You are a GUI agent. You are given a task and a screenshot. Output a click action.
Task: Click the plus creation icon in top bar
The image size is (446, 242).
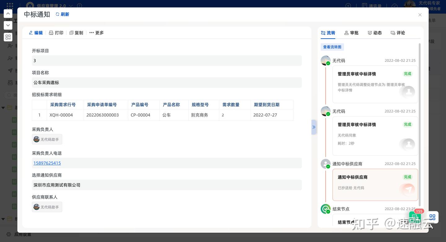[x=348, y=6]
